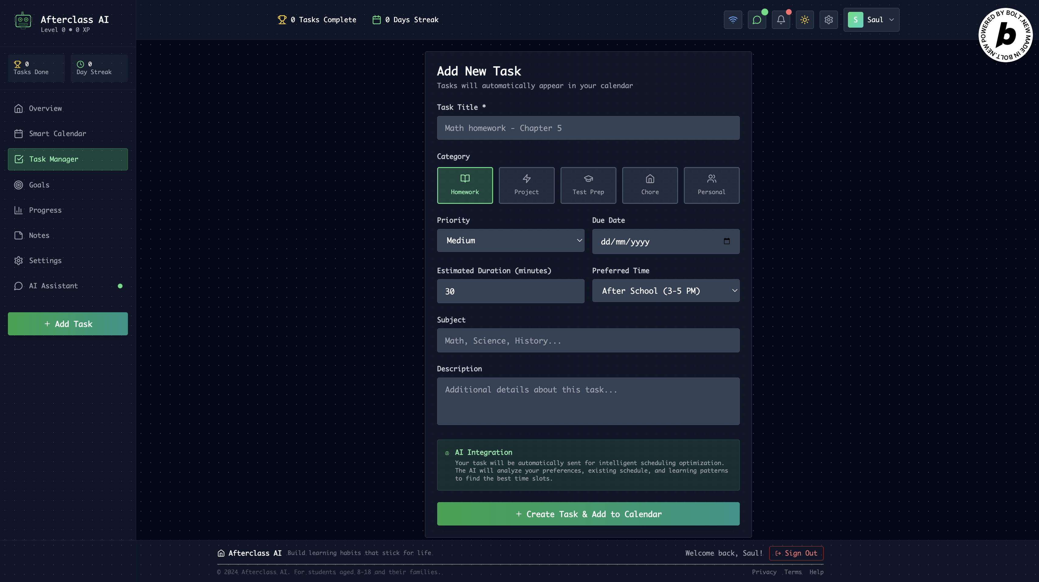Image resolution: width=1039 pixels, height=582 pixels.
Task: Go to Smart Calendar in sidebar
Action: pos(57,133)
